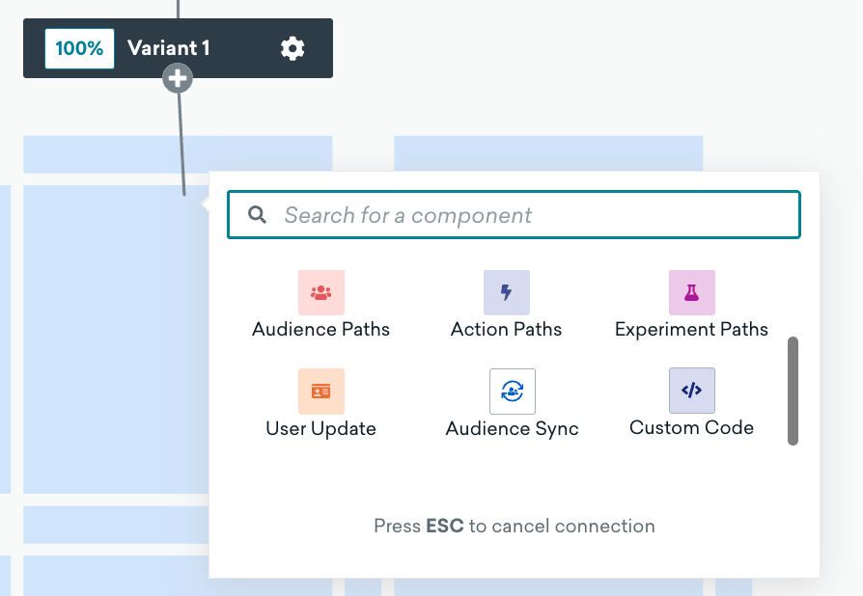Screen dimensions: 863x596
Task: Click the component list scrollbar thumb
Action: [793, 391]
